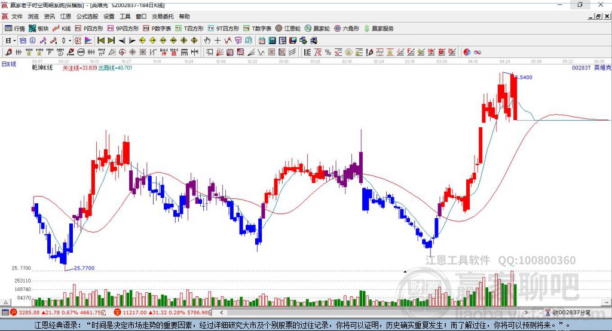Click the 乾坤K线 indicator name

click(x=42, y=68)
